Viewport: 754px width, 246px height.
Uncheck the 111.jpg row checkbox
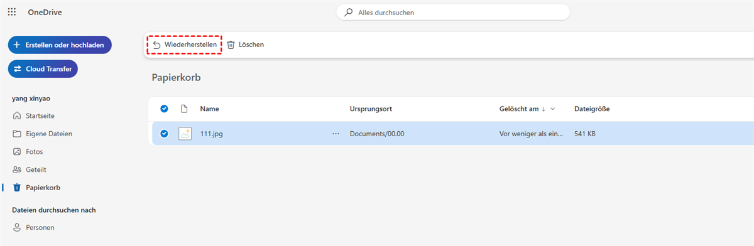164,133
